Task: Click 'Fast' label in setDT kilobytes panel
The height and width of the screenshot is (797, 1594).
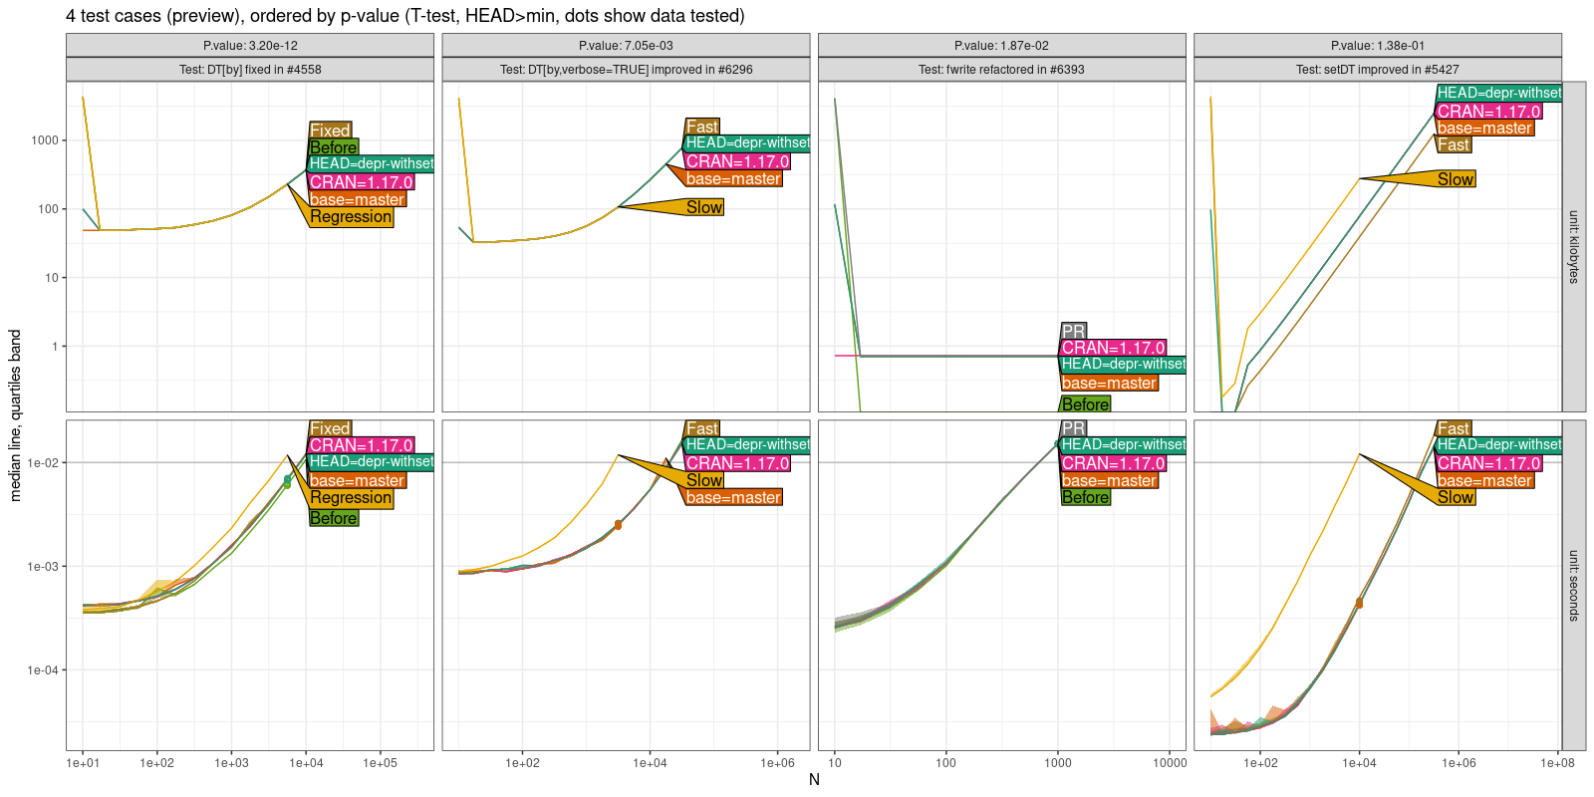Action: [1454, 144]
